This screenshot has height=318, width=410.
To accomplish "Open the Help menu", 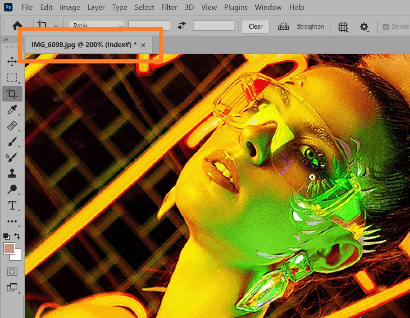I will coord(296,7).
